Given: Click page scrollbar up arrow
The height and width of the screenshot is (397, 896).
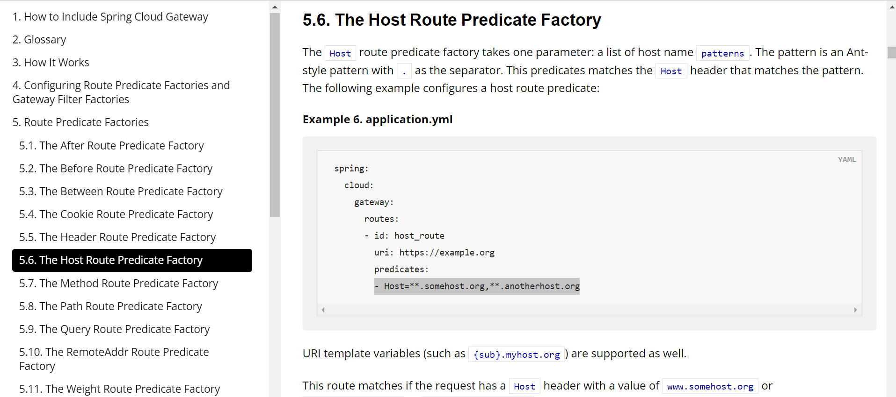Looking at the screenshot, I should click(892, 7).
